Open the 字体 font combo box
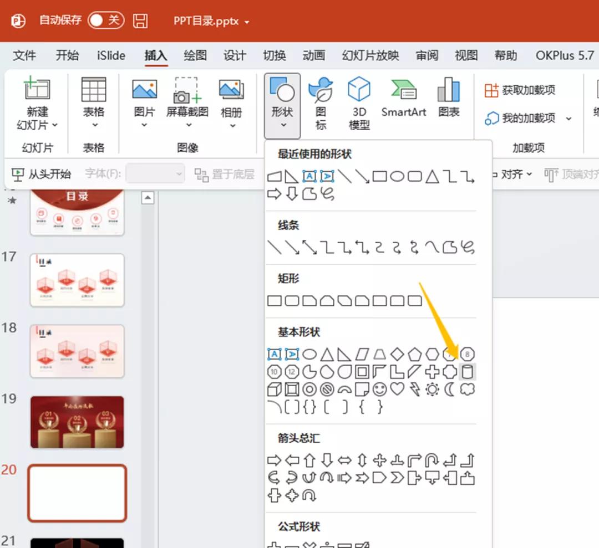 [x=155, y=174]
